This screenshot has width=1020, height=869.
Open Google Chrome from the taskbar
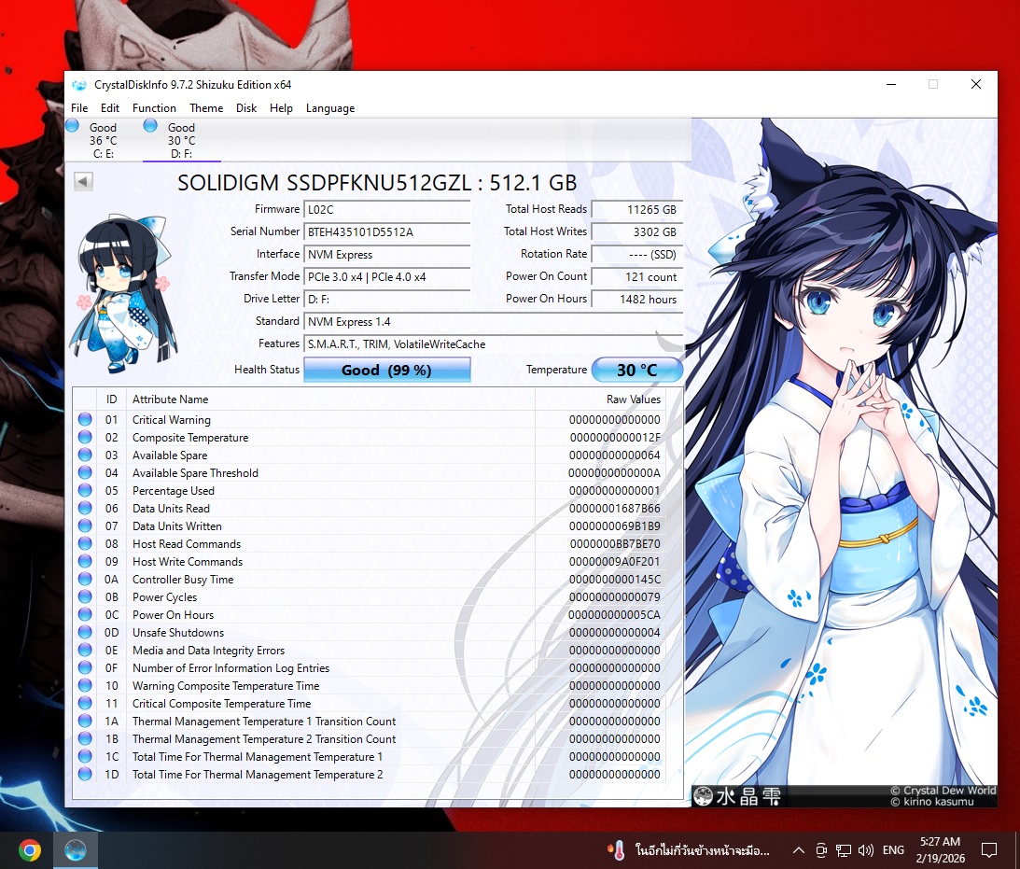point(30,850)
